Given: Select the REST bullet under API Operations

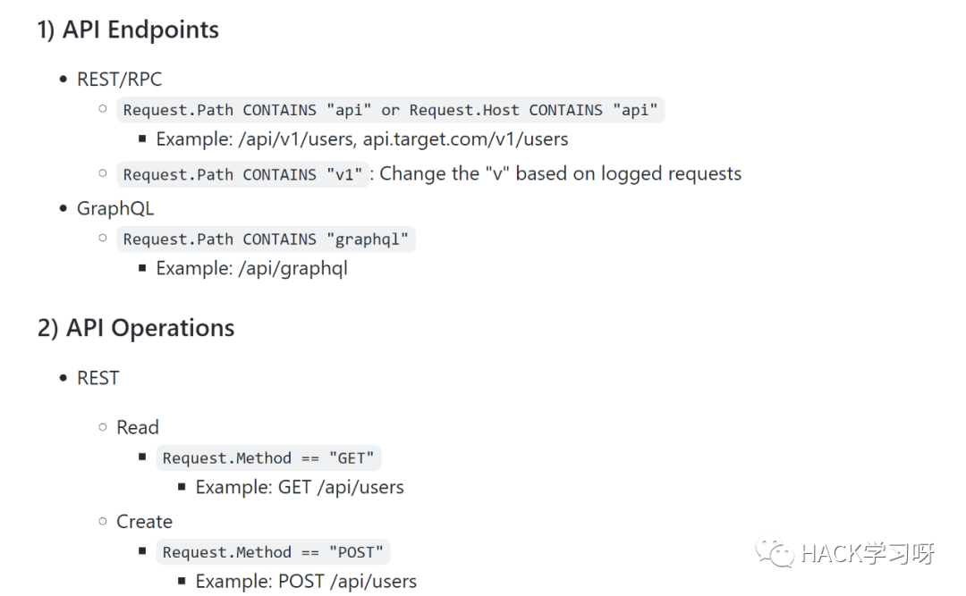Looking at the screenshot, I should pyautogui.click(x=98, y=378).
